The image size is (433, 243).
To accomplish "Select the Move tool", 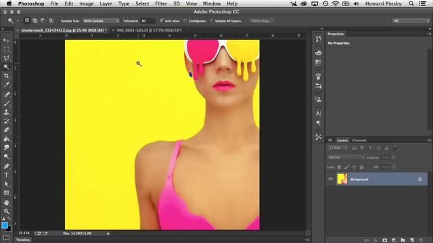I will (x=6, y=40).
